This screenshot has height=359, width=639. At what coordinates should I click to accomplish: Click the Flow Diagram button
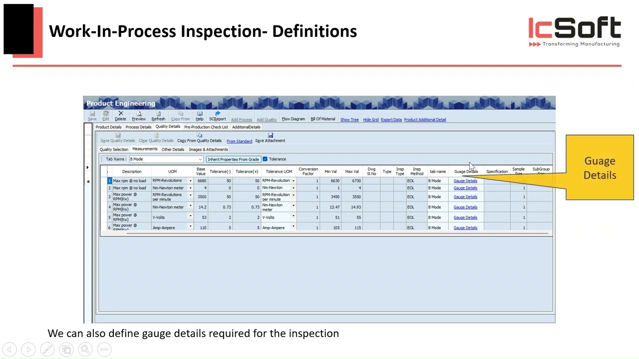(x=293, y=119)
